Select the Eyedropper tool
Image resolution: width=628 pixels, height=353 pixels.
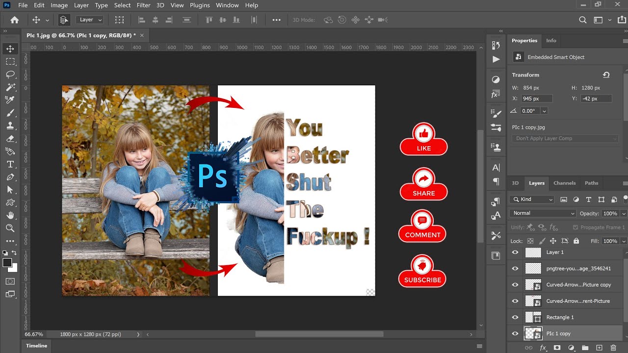point(10,100)
